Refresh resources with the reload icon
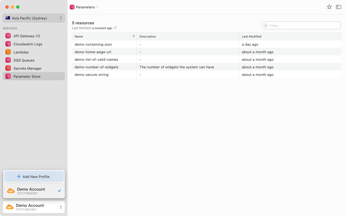 click(x=115, y=28)
